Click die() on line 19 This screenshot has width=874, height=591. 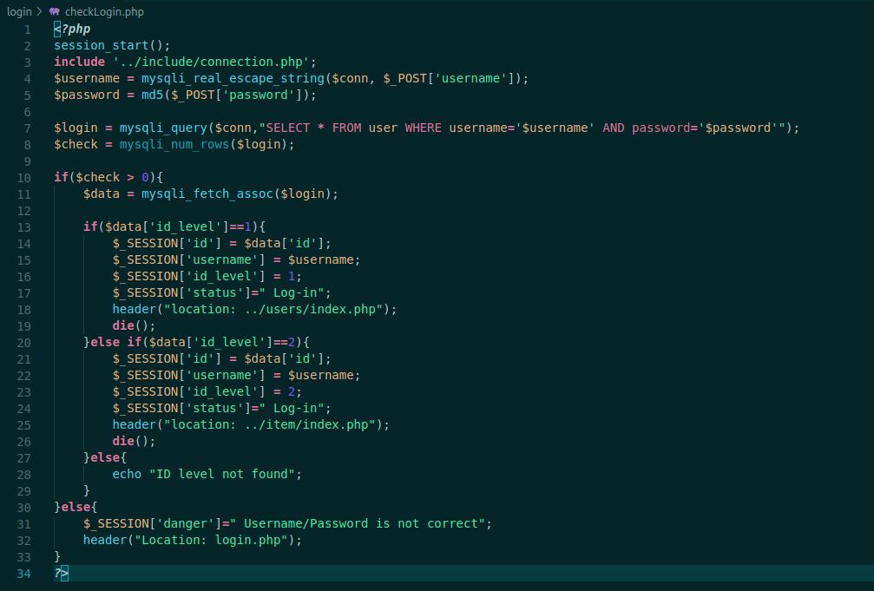pyautogui.click(x=134, y=325)
